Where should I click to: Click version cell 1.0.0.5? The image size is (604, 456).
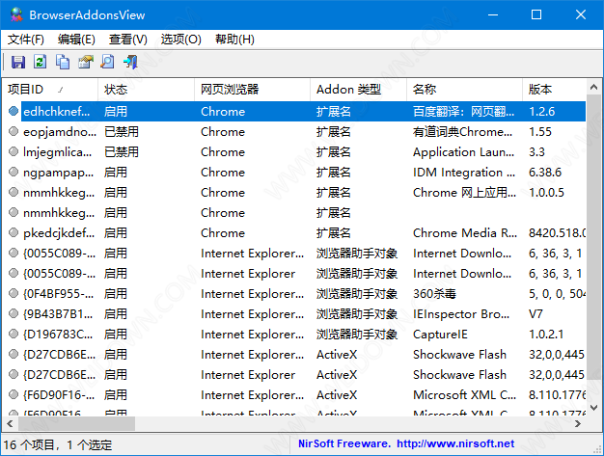coord(546,192)
